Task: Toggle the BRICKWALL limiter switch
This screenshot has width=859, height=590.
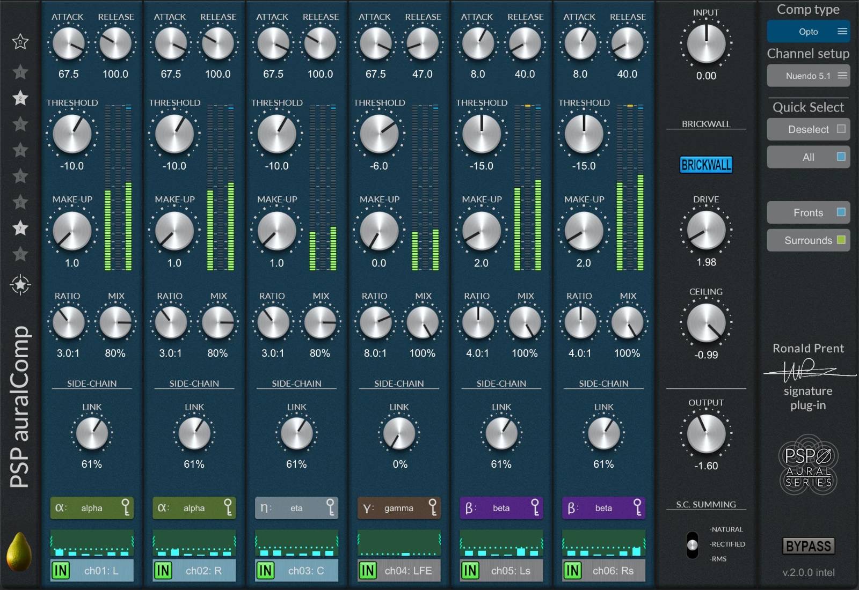Action: (706, 165)
